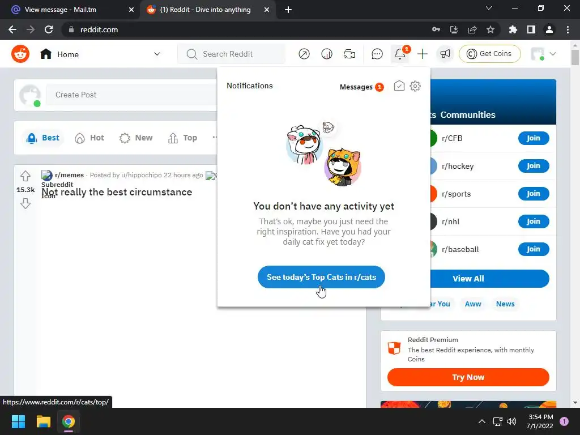Open the r/memes subreddit link
Screen dimensions: 580x435
pos(69,175)
